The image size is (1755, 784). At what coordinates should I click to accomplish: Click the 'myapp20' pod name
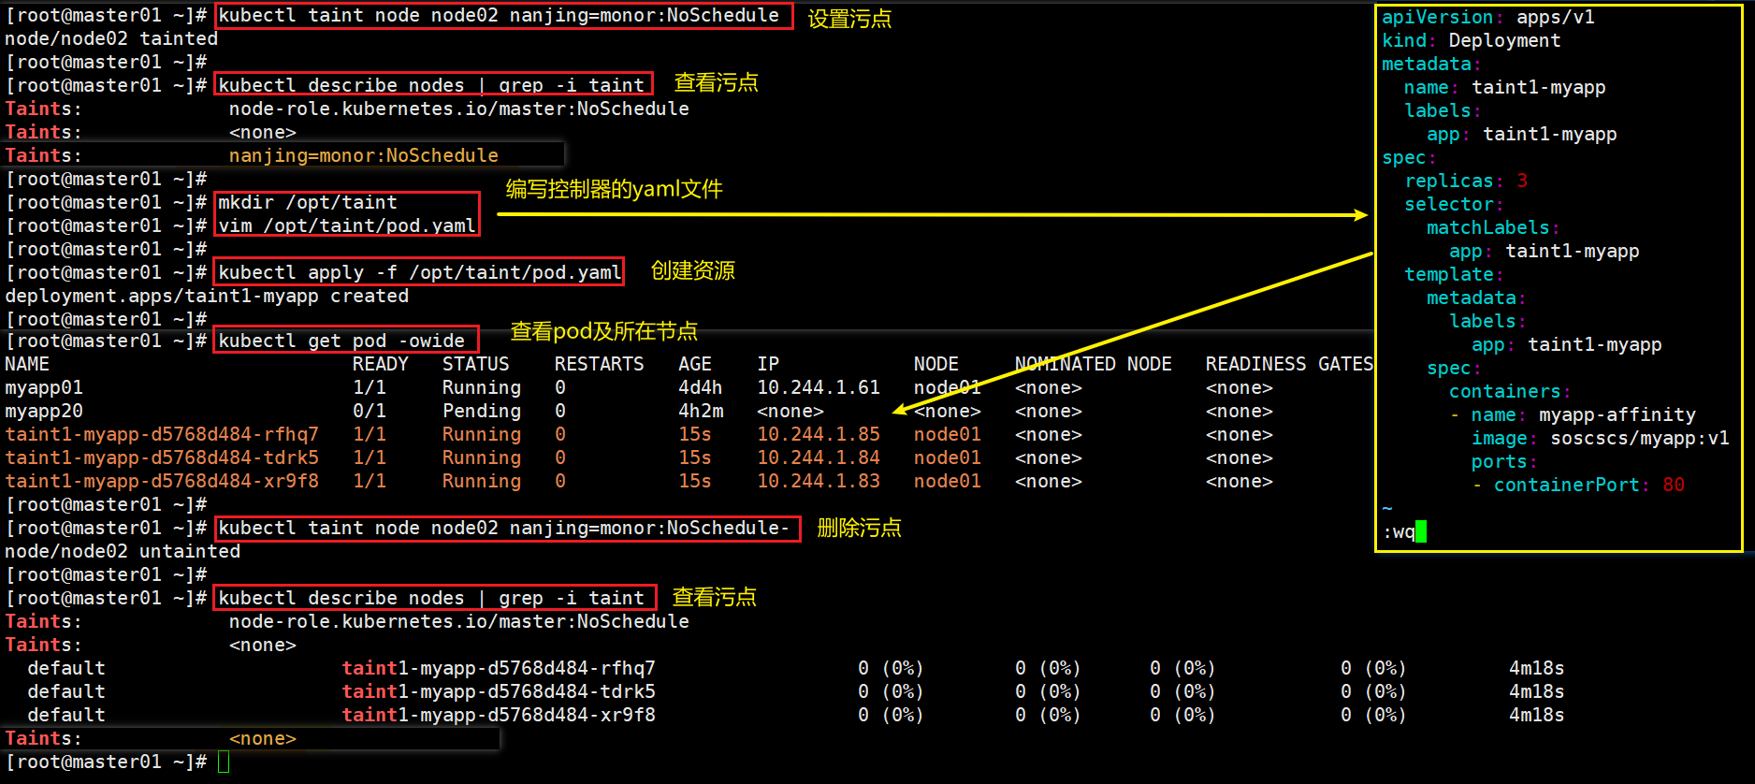coord(44,411)
